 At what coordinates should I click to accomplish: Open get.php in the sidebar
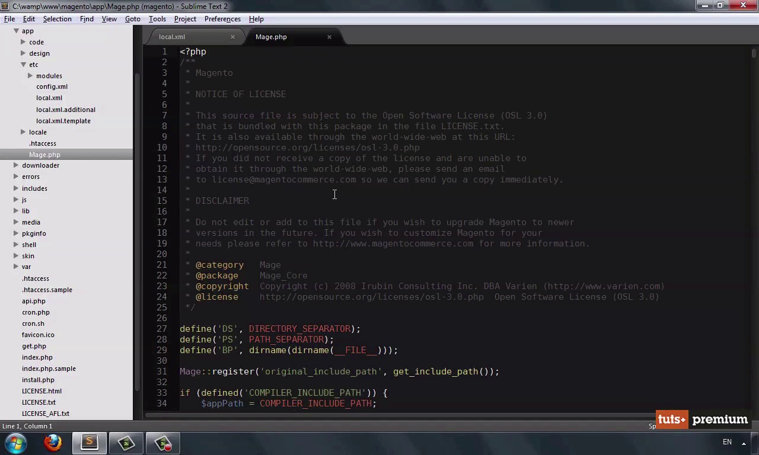(x=34, y=346)
